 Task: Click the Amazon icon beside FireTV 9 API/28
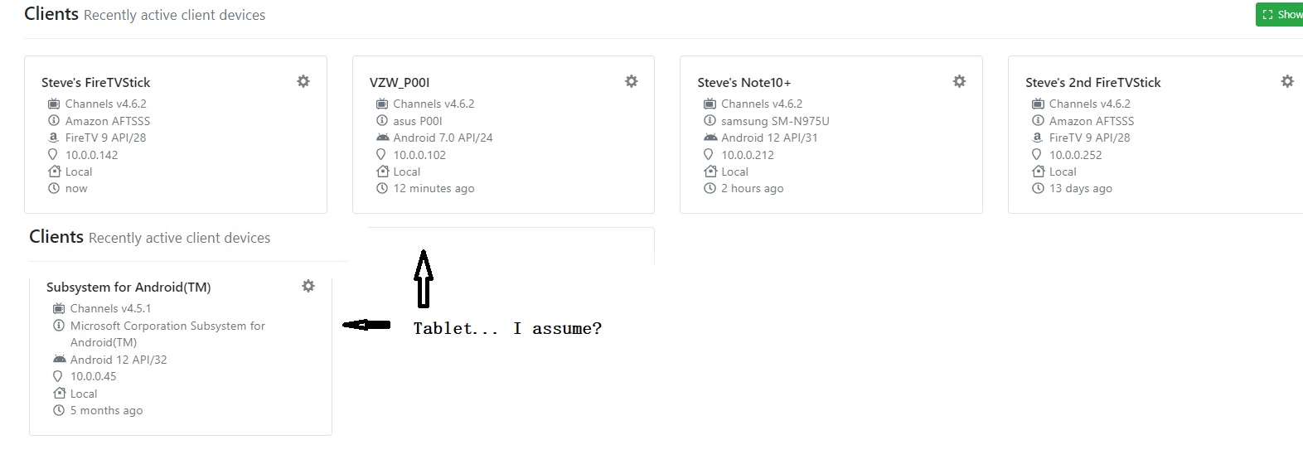coord(54,138)
